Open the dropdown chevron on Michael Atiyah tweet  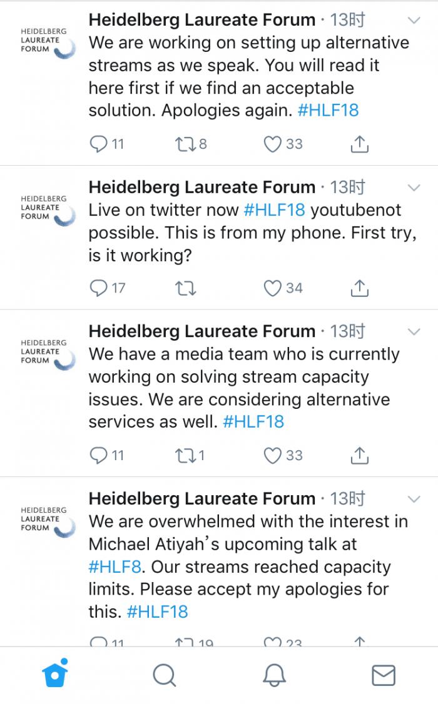tap(414, 499)
